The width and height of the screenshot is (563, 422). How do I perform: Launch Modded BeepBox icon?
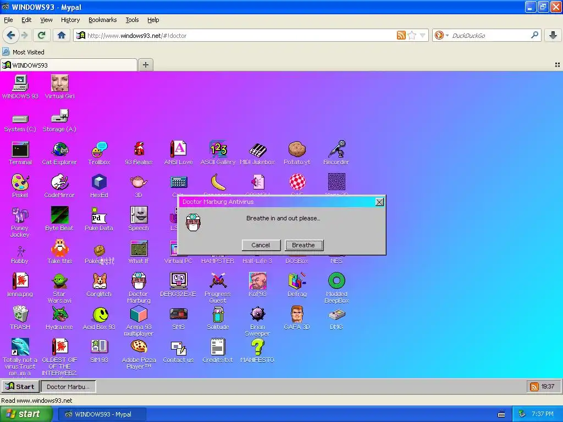[x=336, y=288]
